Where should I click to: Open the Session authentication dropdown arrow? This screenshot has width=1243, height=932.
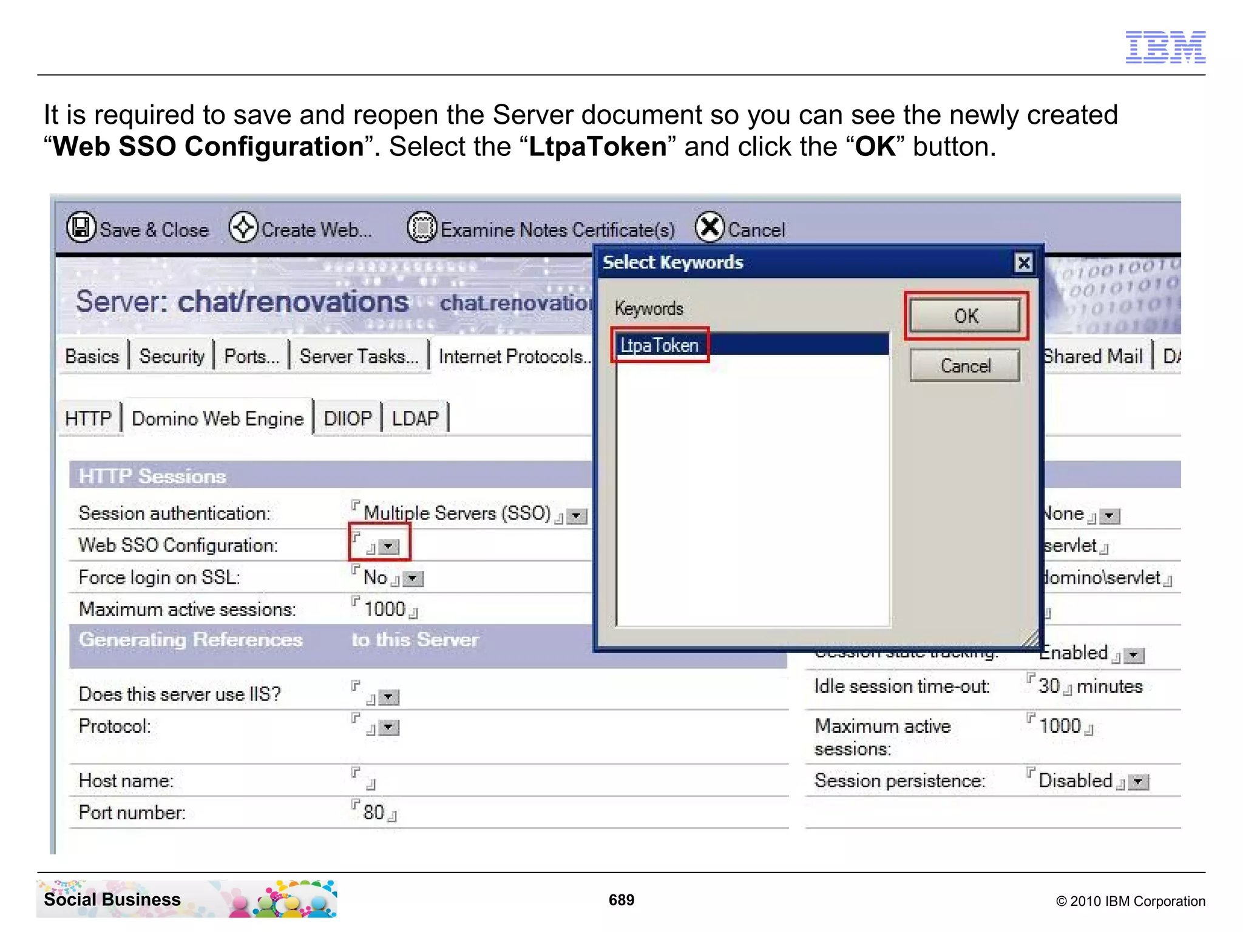(577, 516)
